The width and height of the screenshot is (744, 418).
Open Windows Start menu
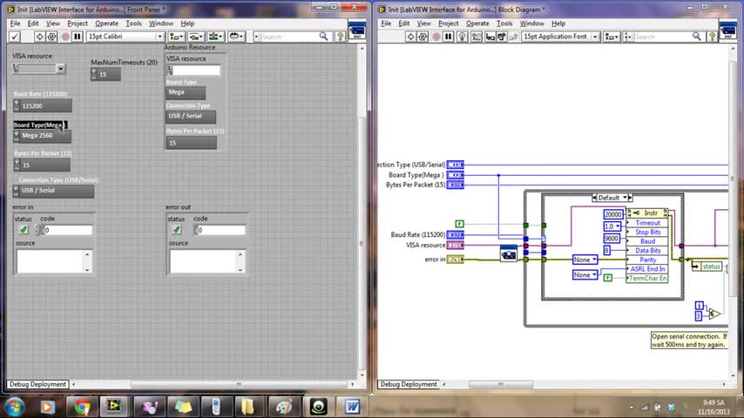(x=14, y=407)
